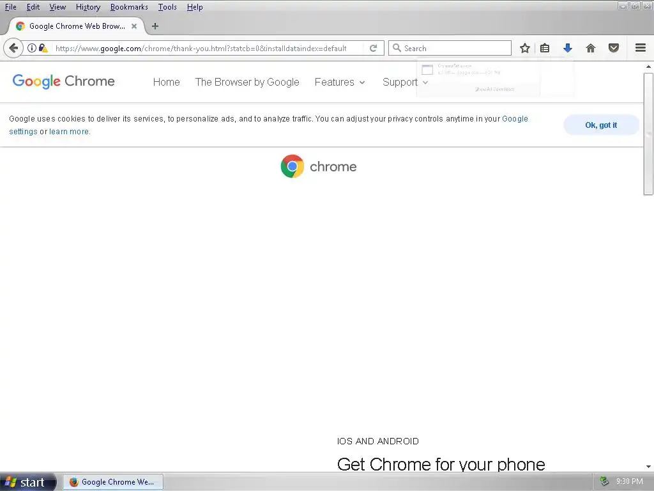Screen dimensions: 654x491
Task: Open the downloads arrow panel
Action: point(568,48)
